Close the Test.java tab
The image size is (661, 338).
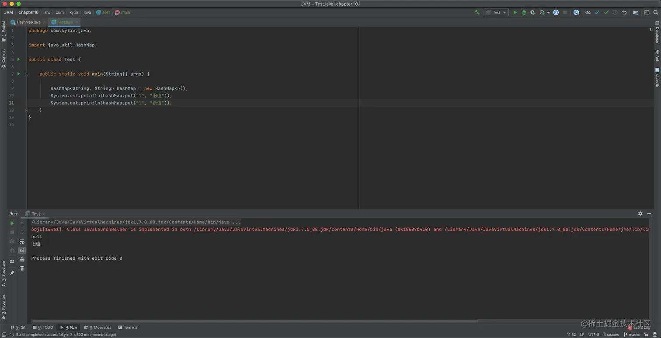pyautogui.click(x=77, y=22)
